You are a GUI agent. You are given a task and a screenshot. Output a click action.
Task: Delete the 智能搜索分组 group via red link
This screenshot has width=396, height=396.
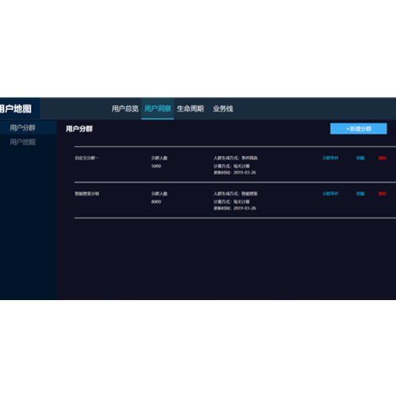(x=383, y=193)
